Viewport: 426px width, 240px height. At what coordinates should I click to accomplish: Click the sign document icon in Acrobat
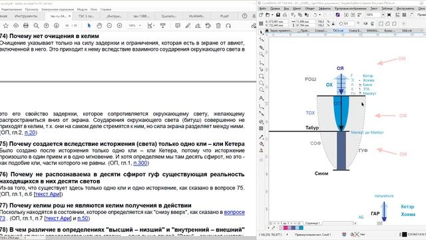[198, 25]
